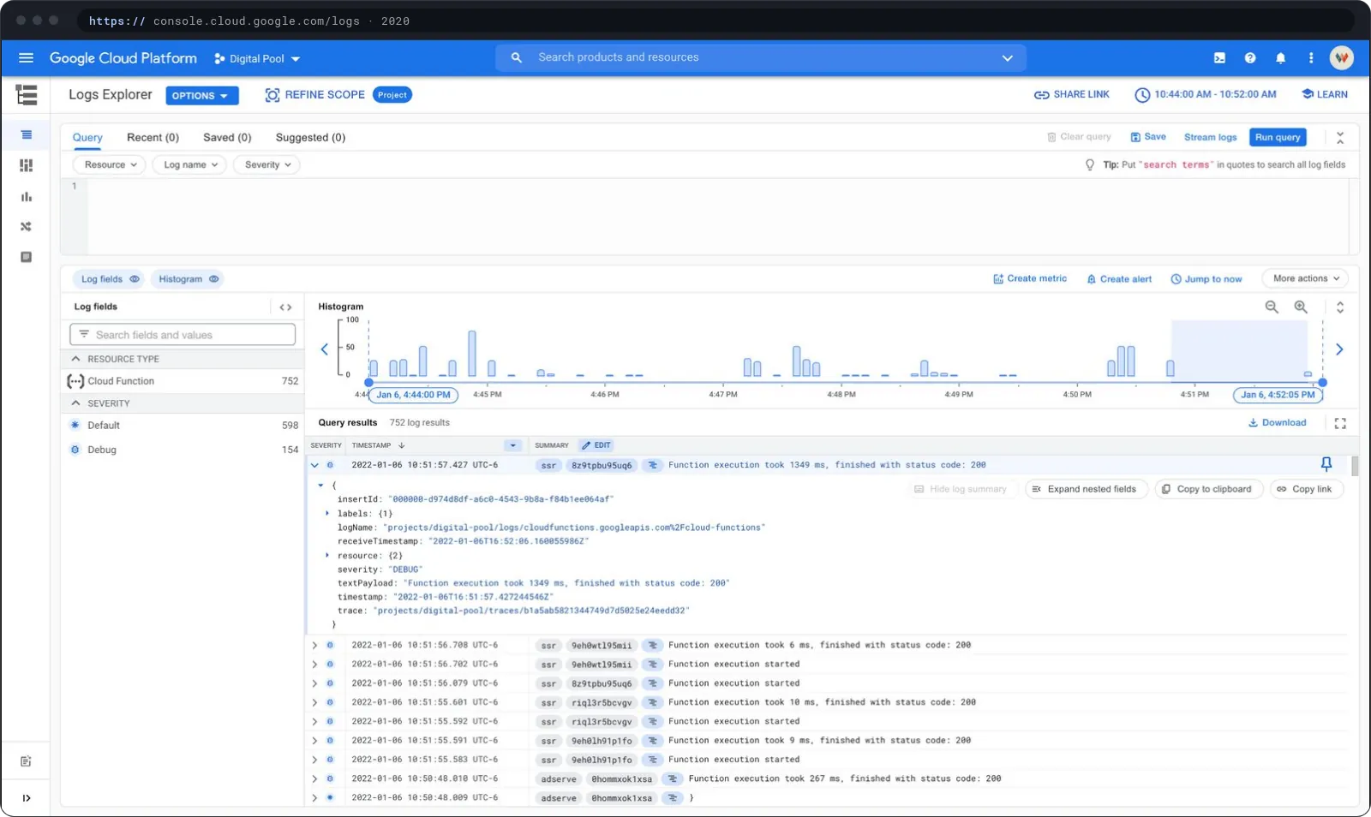Collapse the SEVERITY section
Screen dimensions: 1371x817
(75, 403)
